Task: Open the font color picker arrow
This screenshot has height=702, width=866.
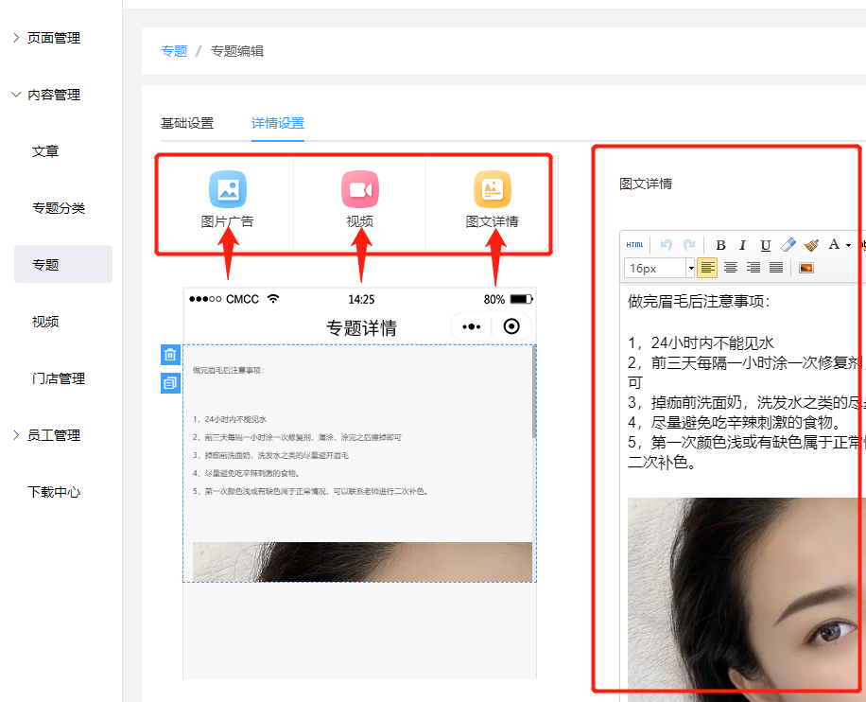Action: tap(848, 245)
